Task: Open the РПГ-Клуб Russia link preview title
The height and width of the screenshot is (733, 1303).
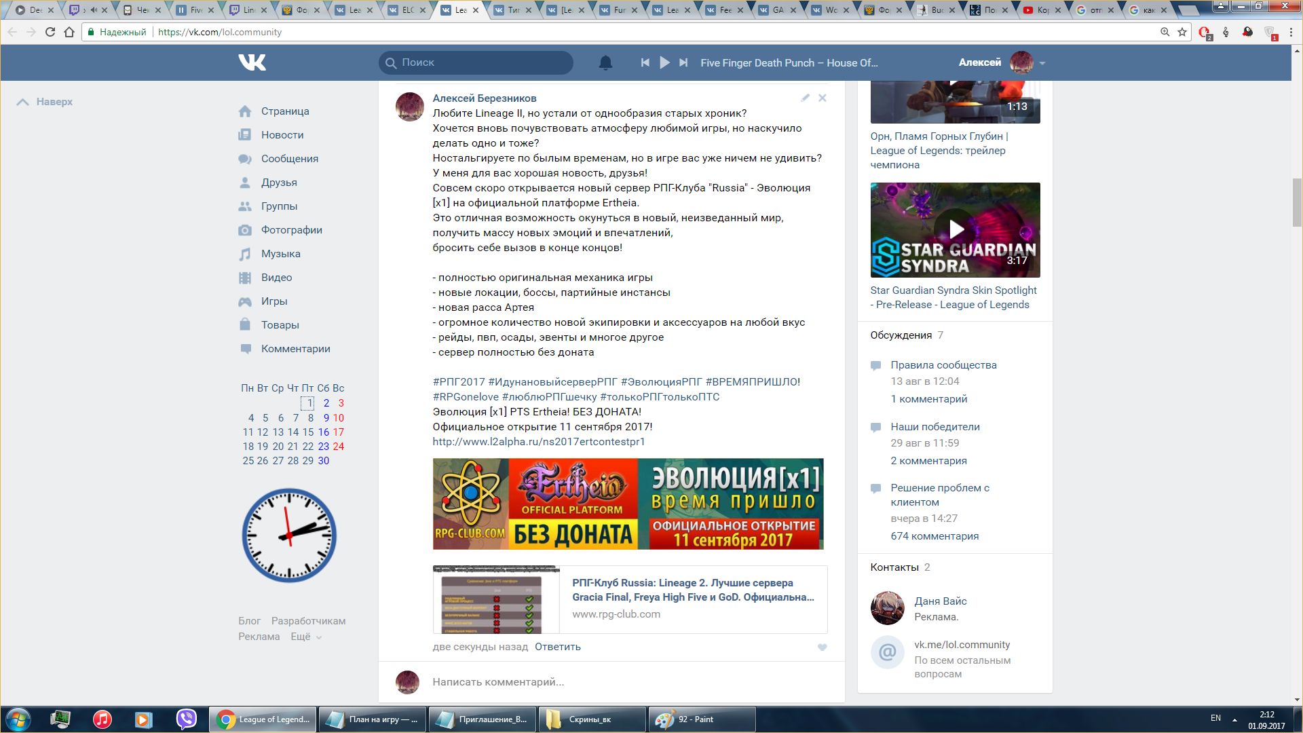Action: (693, 590)
